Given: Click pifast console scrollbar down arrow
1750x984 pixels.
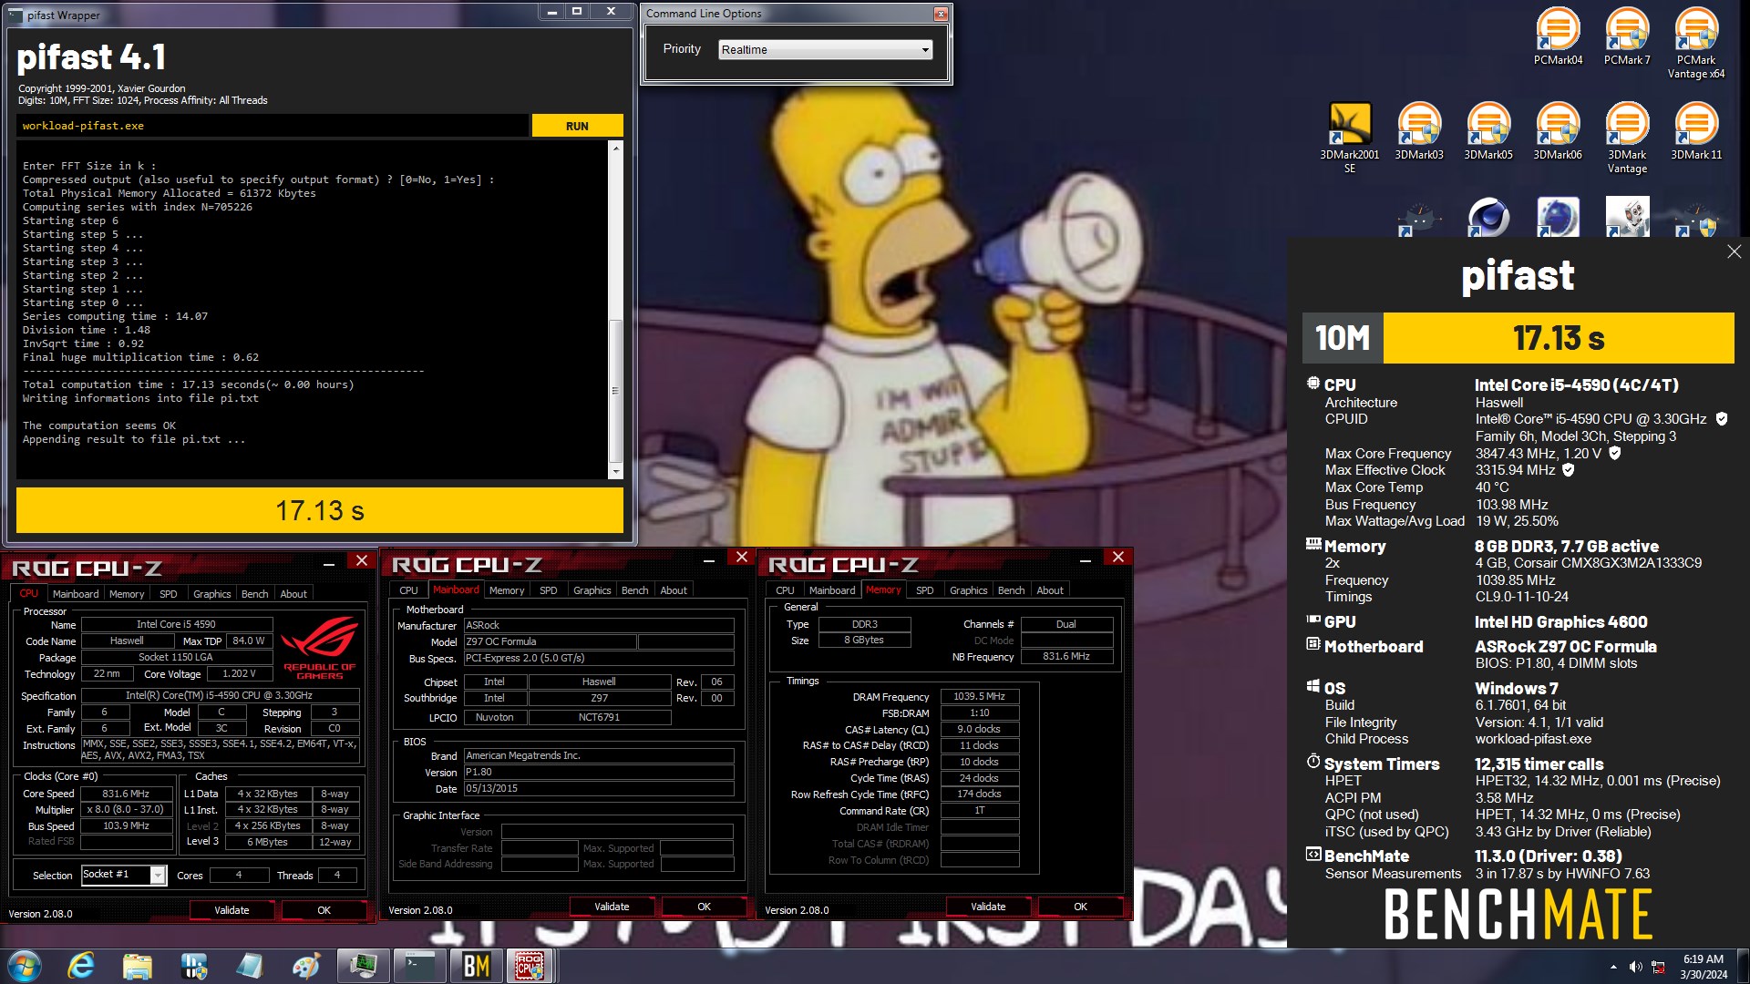Looking at the screenshot, I should click(x=616, y=471).
